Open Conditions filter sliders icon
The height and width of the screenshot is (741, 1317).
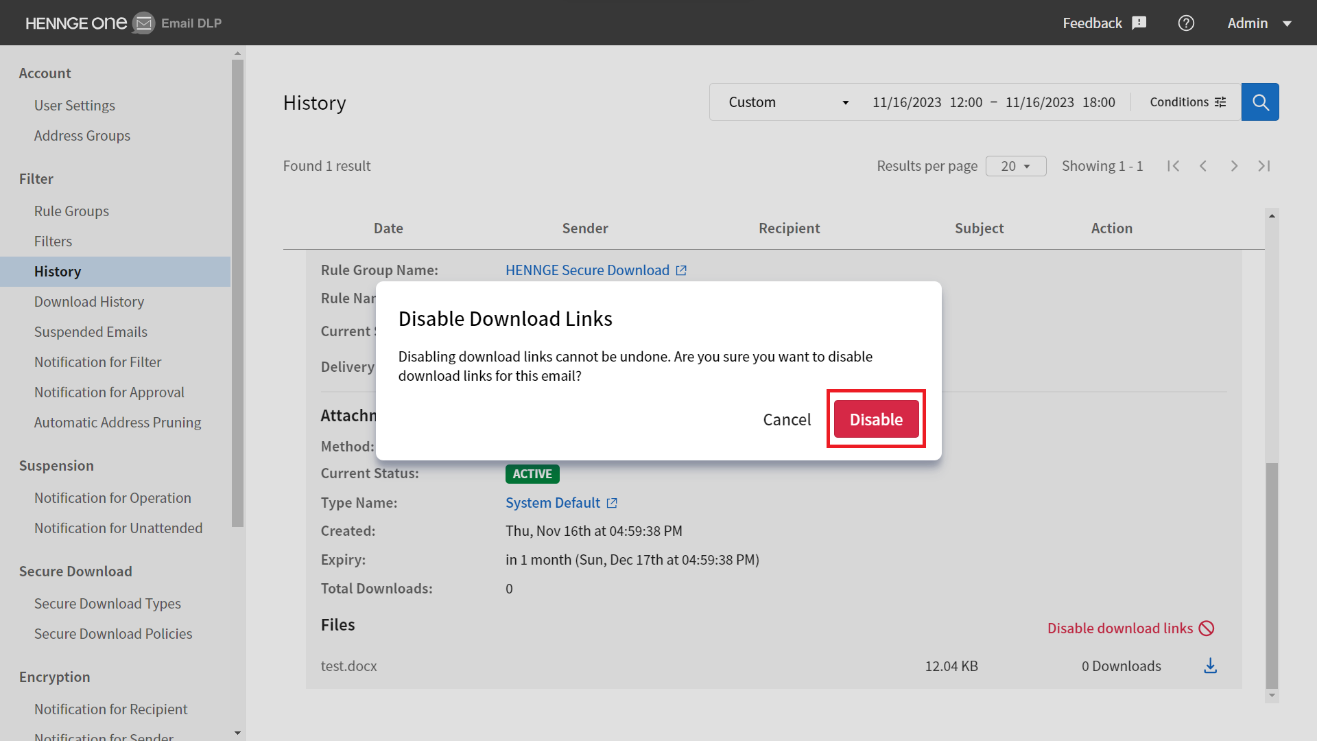1220,102
